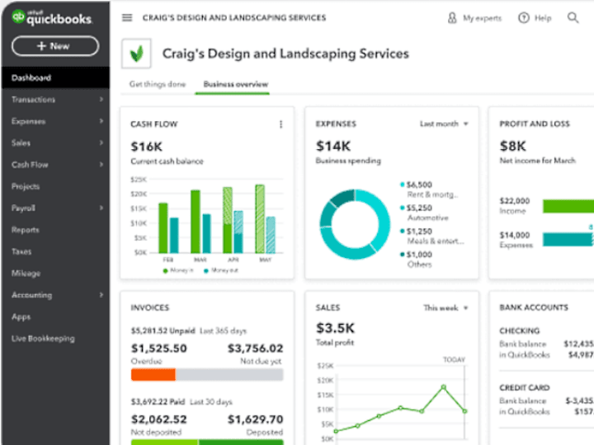Click $8K net income amount
The image size is (594, 445).
tap(513, 146)
